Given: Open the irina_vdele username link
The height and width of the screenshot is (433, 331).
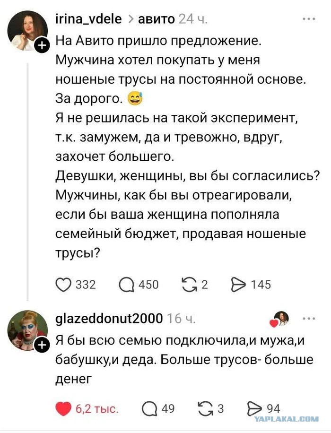Looking at the screenshot, I should point(89,19).
